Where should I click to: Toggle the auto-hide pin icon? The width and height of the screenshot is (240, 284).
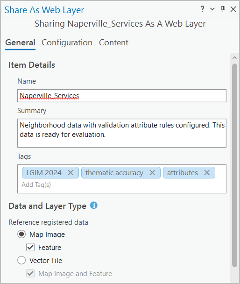(x=223, y=9)
